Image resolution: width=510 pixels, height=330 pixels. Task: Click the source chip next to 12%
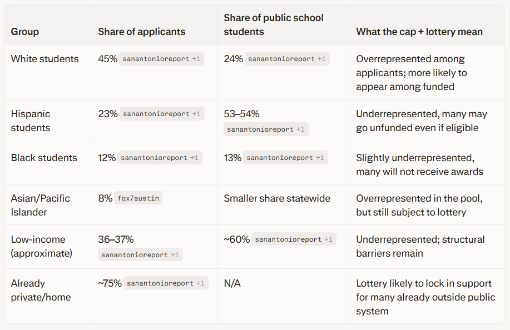click(160, 158)
